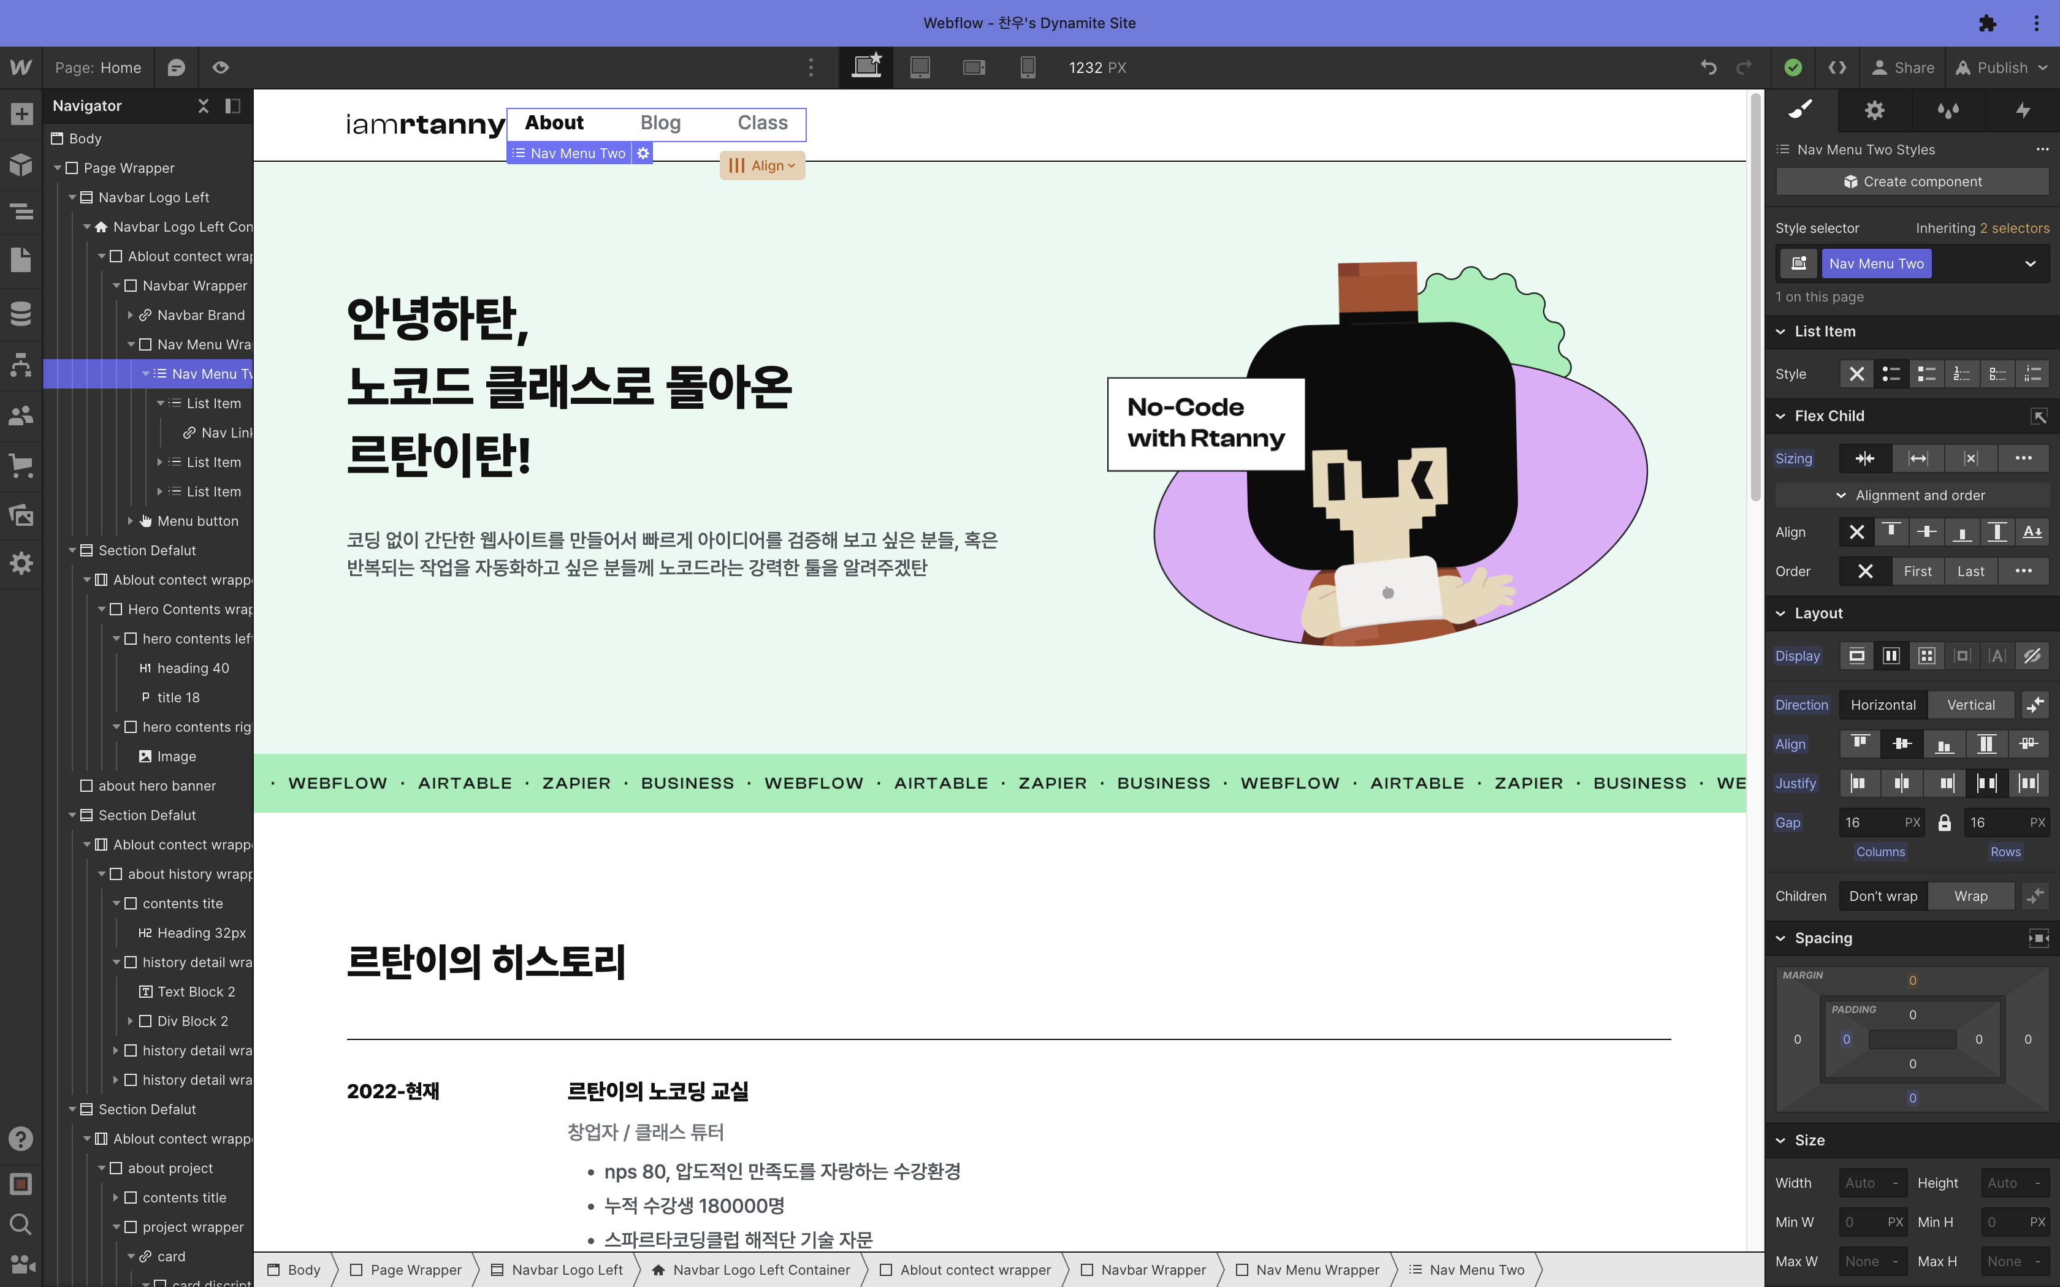Open the comments bubble icon in top bar
Image resolution: width=2060 pixels, height=1287 pixels.
coord(176,67)
